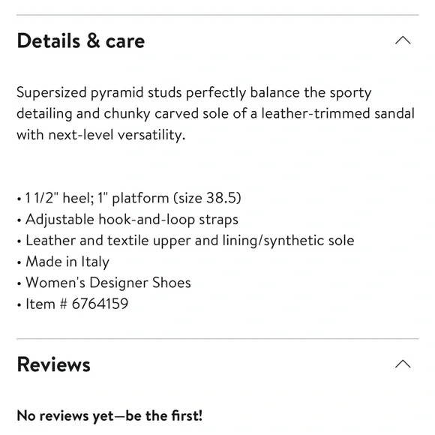The image size is (435, 435).
Task: Click the leather and textile materials bullet
Action: point(185,241)
